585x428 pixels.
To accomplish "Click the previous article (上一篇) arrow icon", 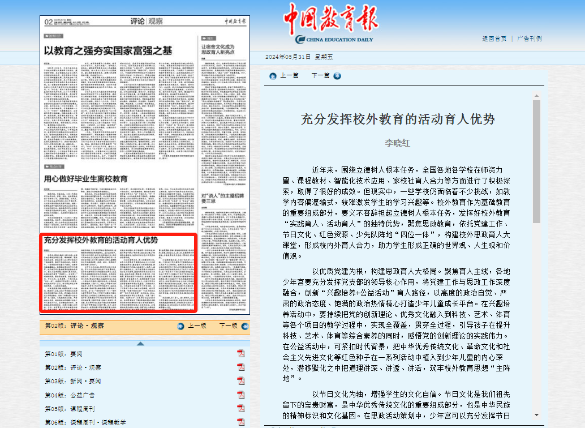I will pos(273,76).
